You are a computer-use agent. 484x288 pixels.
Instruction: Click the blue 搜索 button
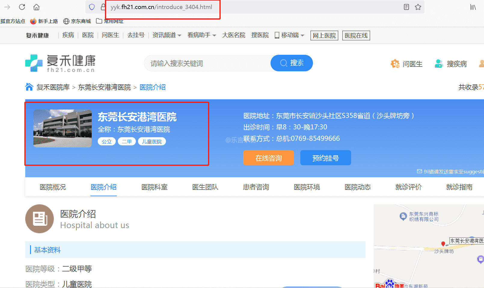click(292, 63)
